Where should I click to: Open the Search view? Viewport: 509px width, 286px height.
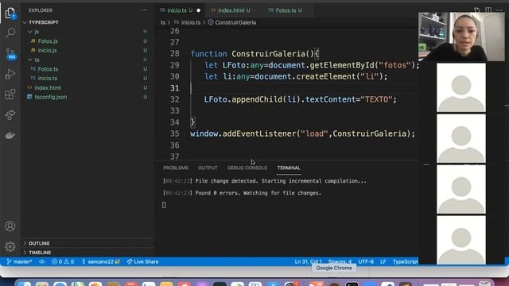click(x=10, y=33)
